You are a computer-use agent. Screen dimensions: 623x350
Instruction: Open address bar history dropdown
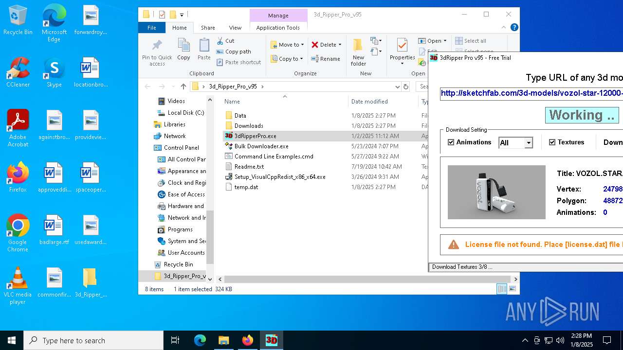pyautogui.click(x=398, y=87)
